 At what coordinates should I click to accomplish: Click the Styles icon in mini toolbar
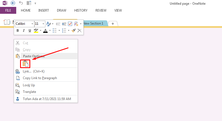click(x=48, y=24)
